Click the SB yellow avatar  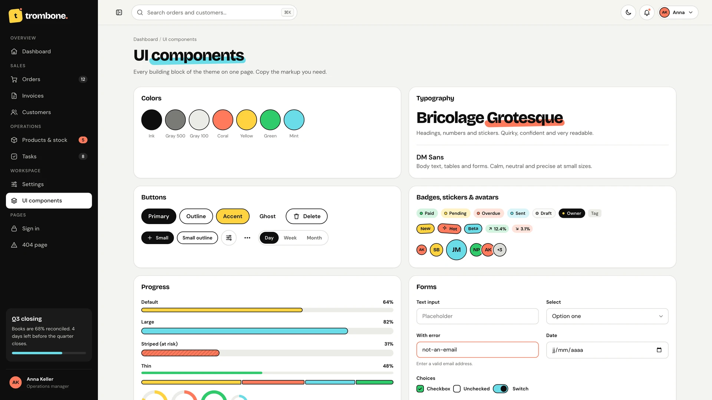pos(436,250)
